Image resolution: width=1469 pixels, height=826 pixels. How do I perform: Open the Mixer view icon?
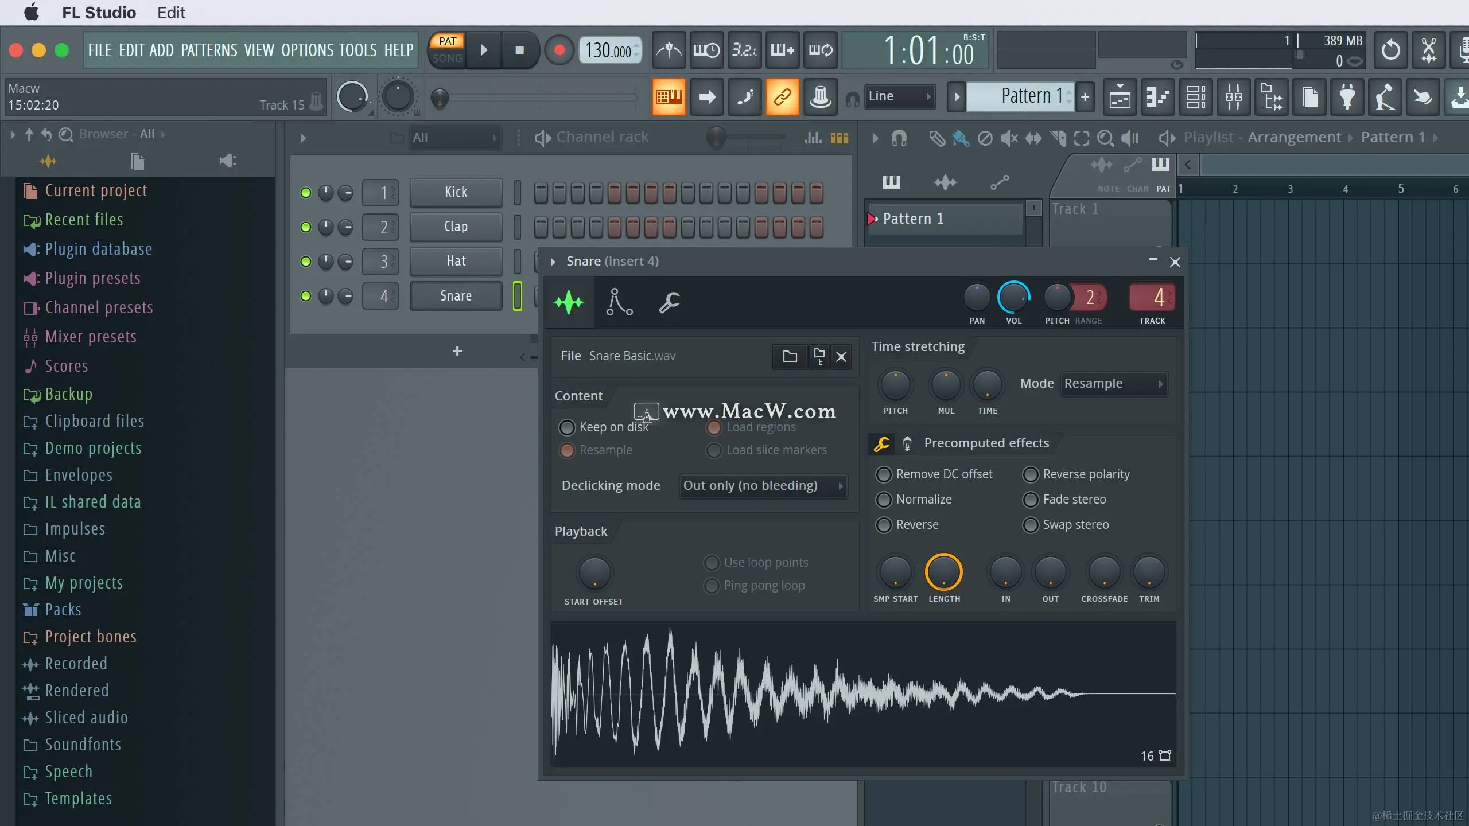pos(1233,97)
